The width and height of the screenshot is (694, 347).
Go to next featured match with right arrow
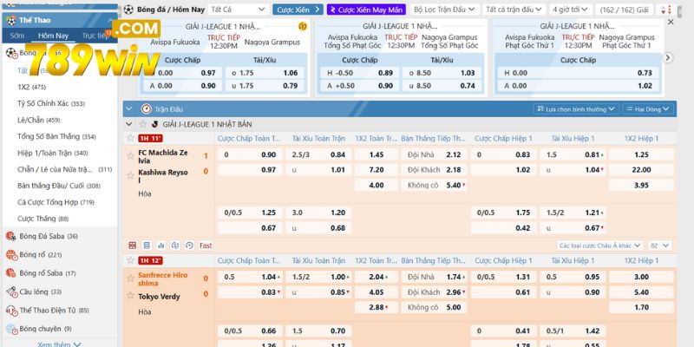pos(668,57)
